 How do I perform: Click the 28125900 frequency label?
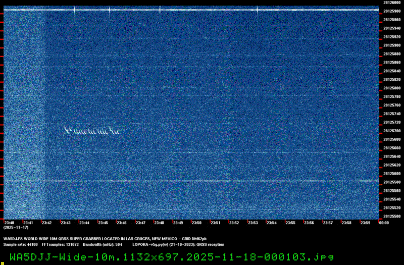click(x=392, y=45)
